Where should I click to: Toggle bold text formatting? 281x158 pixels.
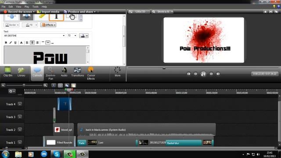(6, 43)
